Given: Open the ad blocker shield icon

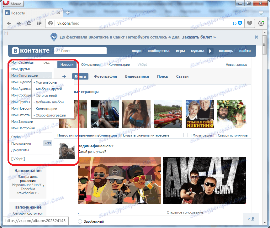Looking at the screenshot, I should tap(240, 23).
